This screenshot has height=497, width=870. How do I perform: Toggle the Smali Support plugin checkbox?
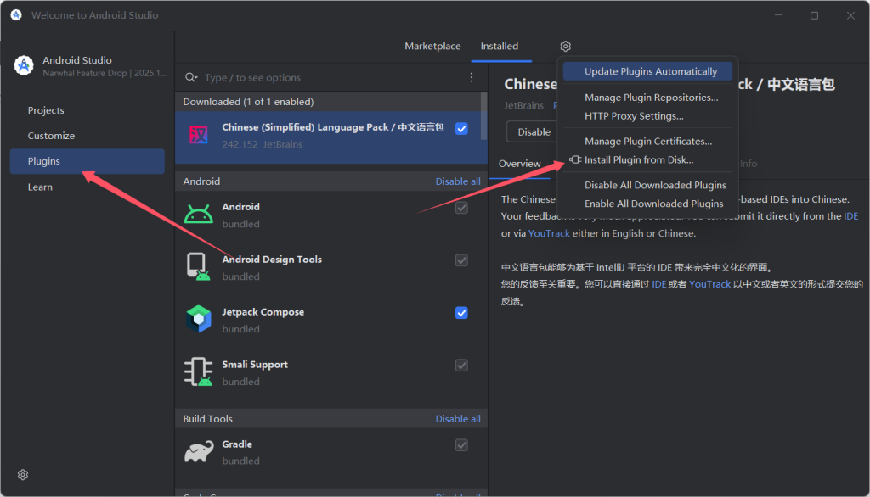(x=461, y=366)
